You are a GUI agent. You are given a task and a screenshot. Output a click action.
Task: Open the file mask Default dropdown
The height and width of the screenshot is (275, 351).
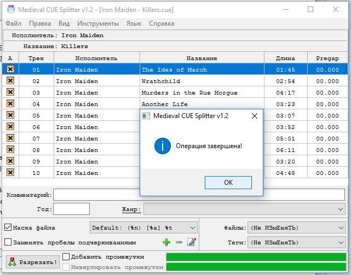[143, 228]
